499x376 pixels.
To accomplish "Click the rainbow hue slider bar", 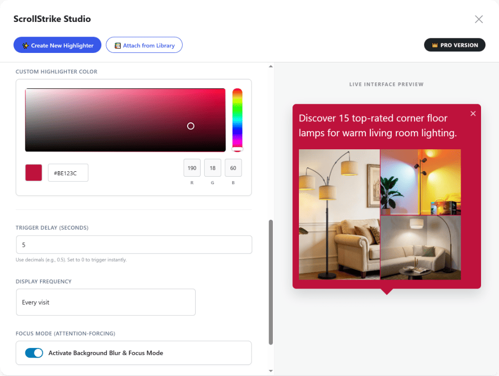I will coord(237,119).
